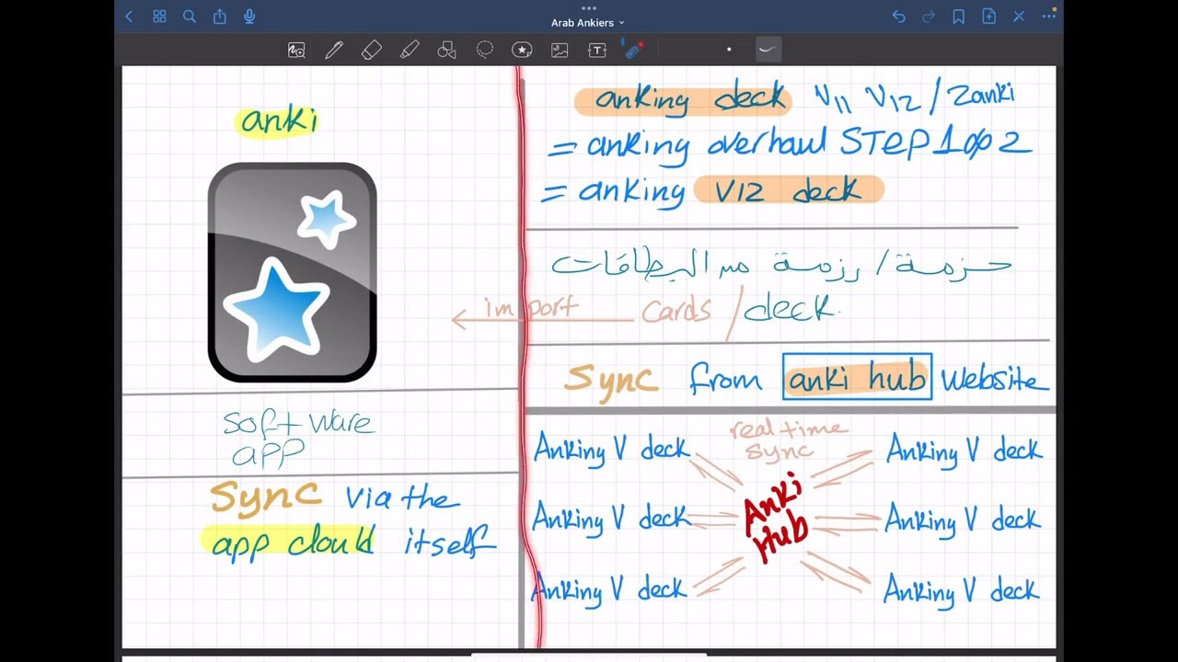Undo the last stroke
This screenshot has height=662, width=1178.
click(899, 17)
